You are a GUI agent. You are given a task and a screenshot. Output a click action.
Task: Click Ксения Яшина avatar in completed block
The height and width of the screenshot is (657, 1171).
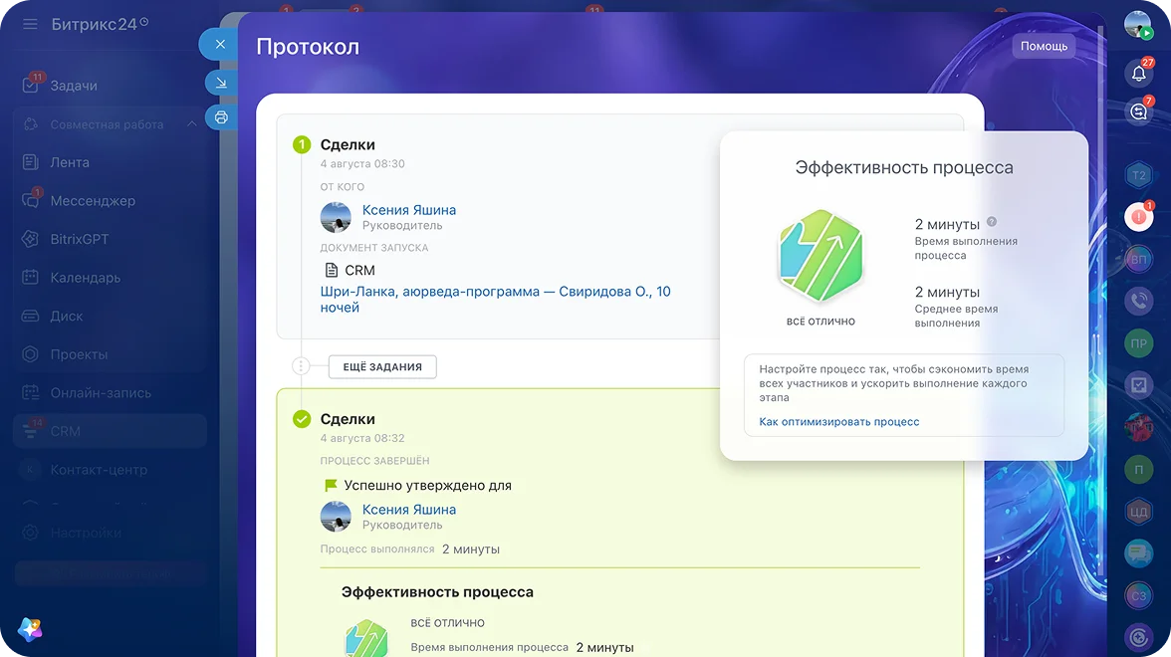[x=336, y=517]
